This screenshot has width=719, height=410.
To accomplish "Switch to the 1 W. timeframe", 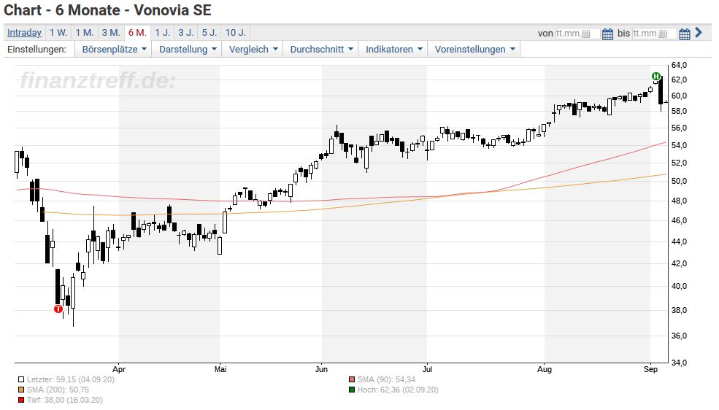I will (x=58, y=33).
